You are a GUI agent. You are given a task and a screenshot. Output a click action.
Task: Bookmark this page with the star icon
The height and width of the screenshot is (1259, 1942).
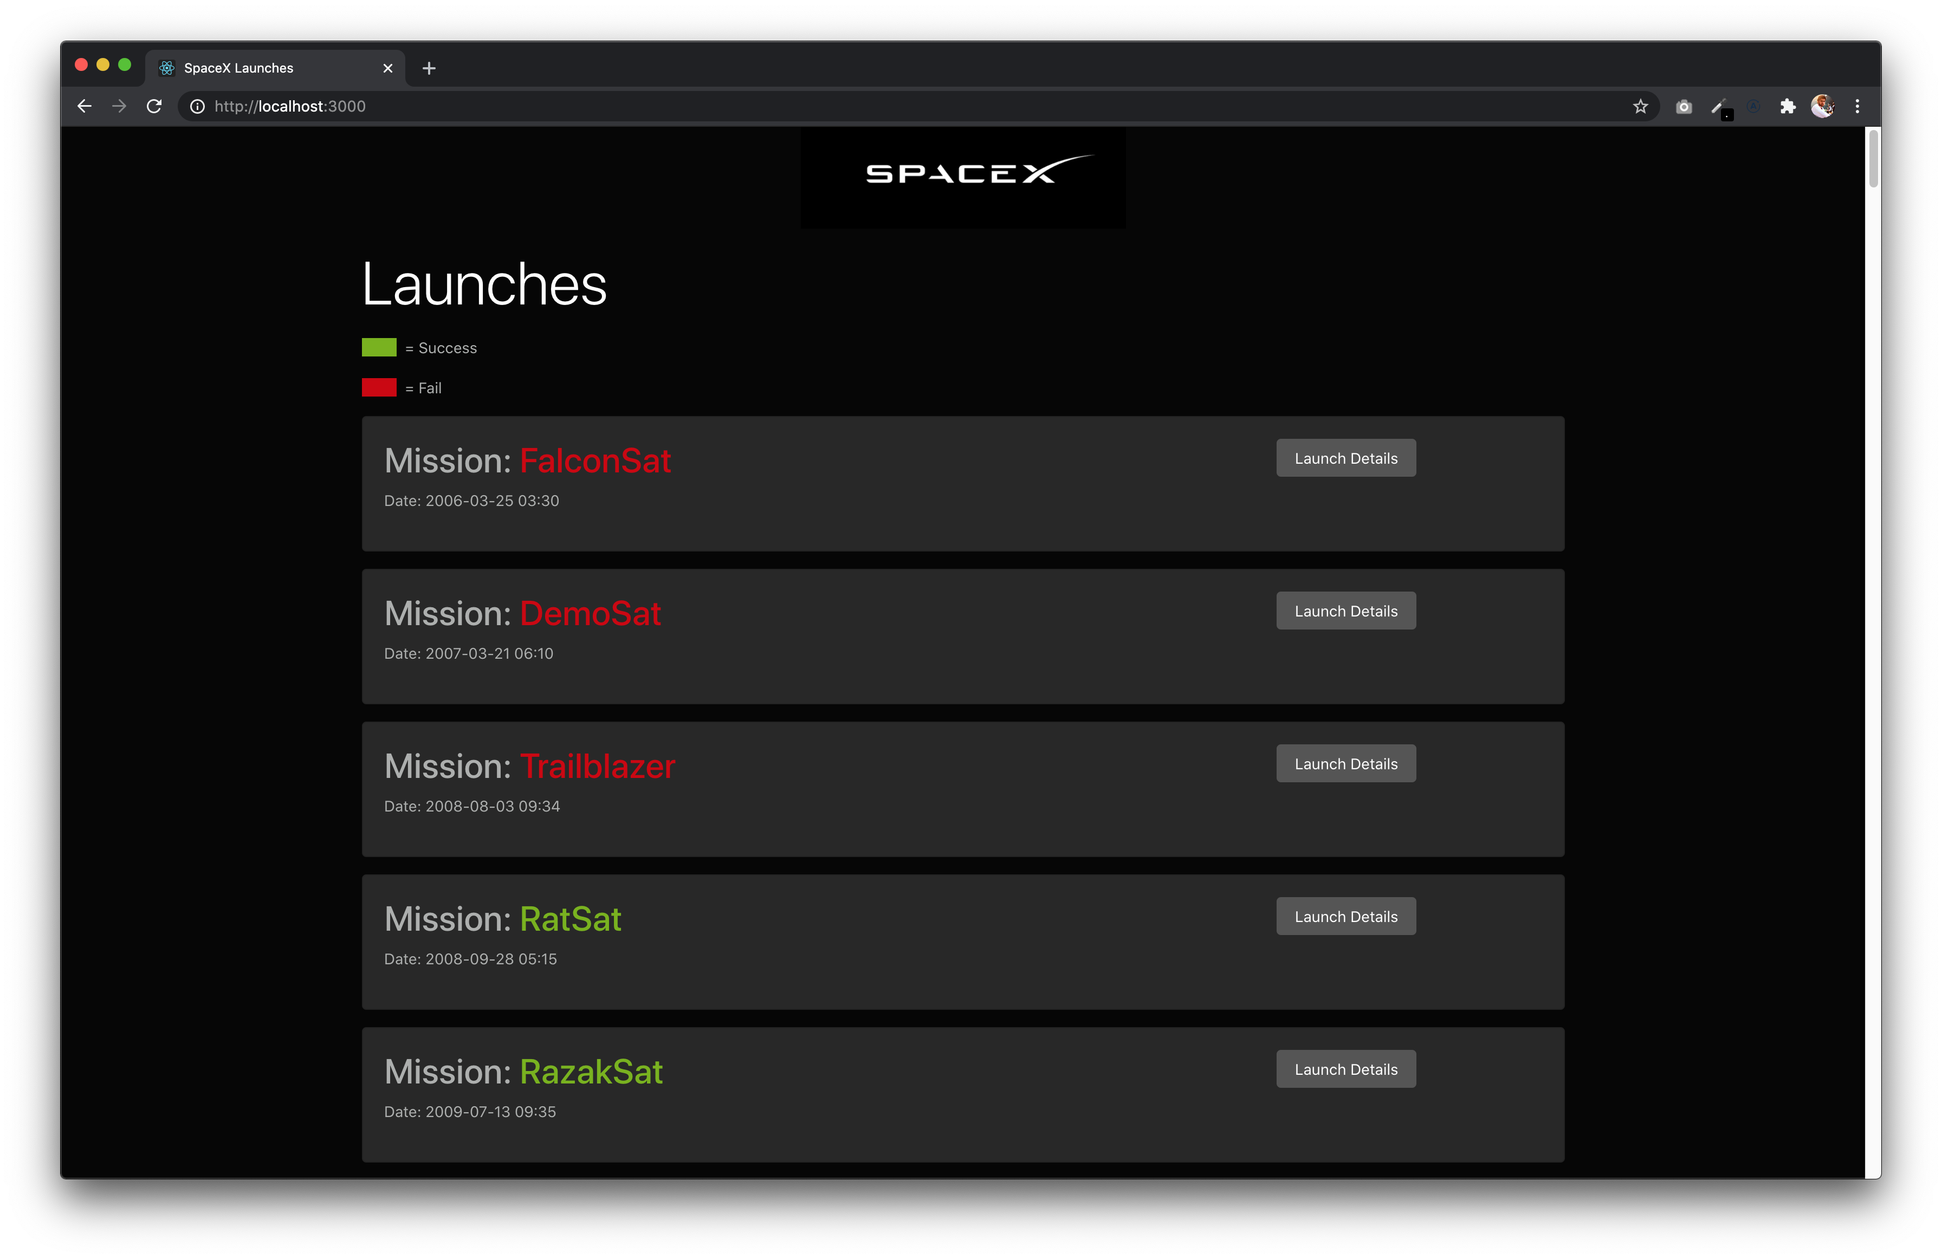click(x=1640, y=106)
